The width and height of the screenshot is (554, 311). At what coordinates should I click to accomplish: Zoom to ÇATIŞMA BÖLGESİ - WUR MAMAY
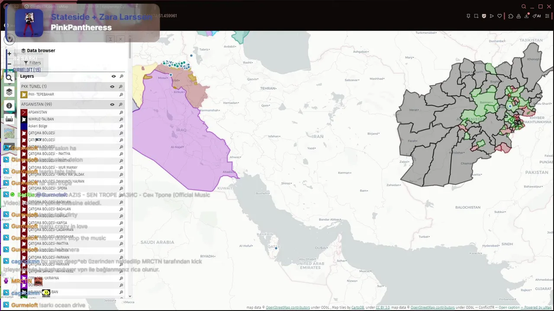[121, 168]
